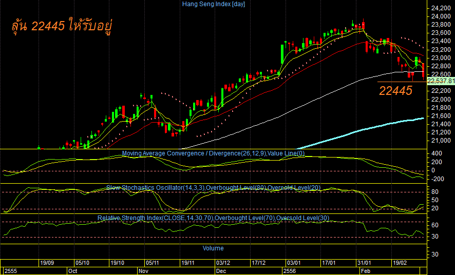The image size is (455, 275).
Task: Click the Hang Seng Index [day] chart title
Action: 214,4
